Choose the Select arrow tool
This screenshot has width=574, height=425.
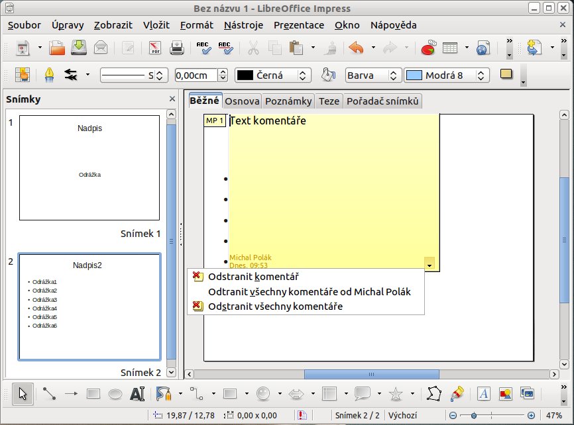coord(23,394)
